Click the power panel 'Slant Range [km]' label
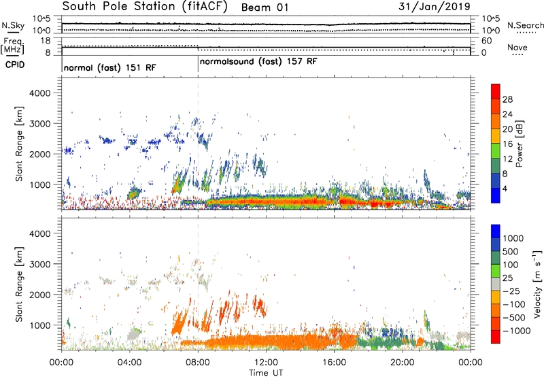 point(19,144)
